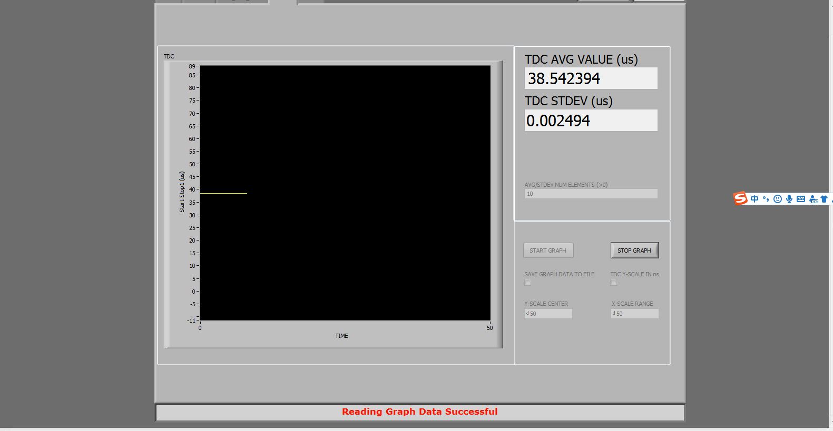Enable the TDC Y-SCALE IN ns checkbox
This screenshot has width=833, height=431.
(x=613, y=283)
